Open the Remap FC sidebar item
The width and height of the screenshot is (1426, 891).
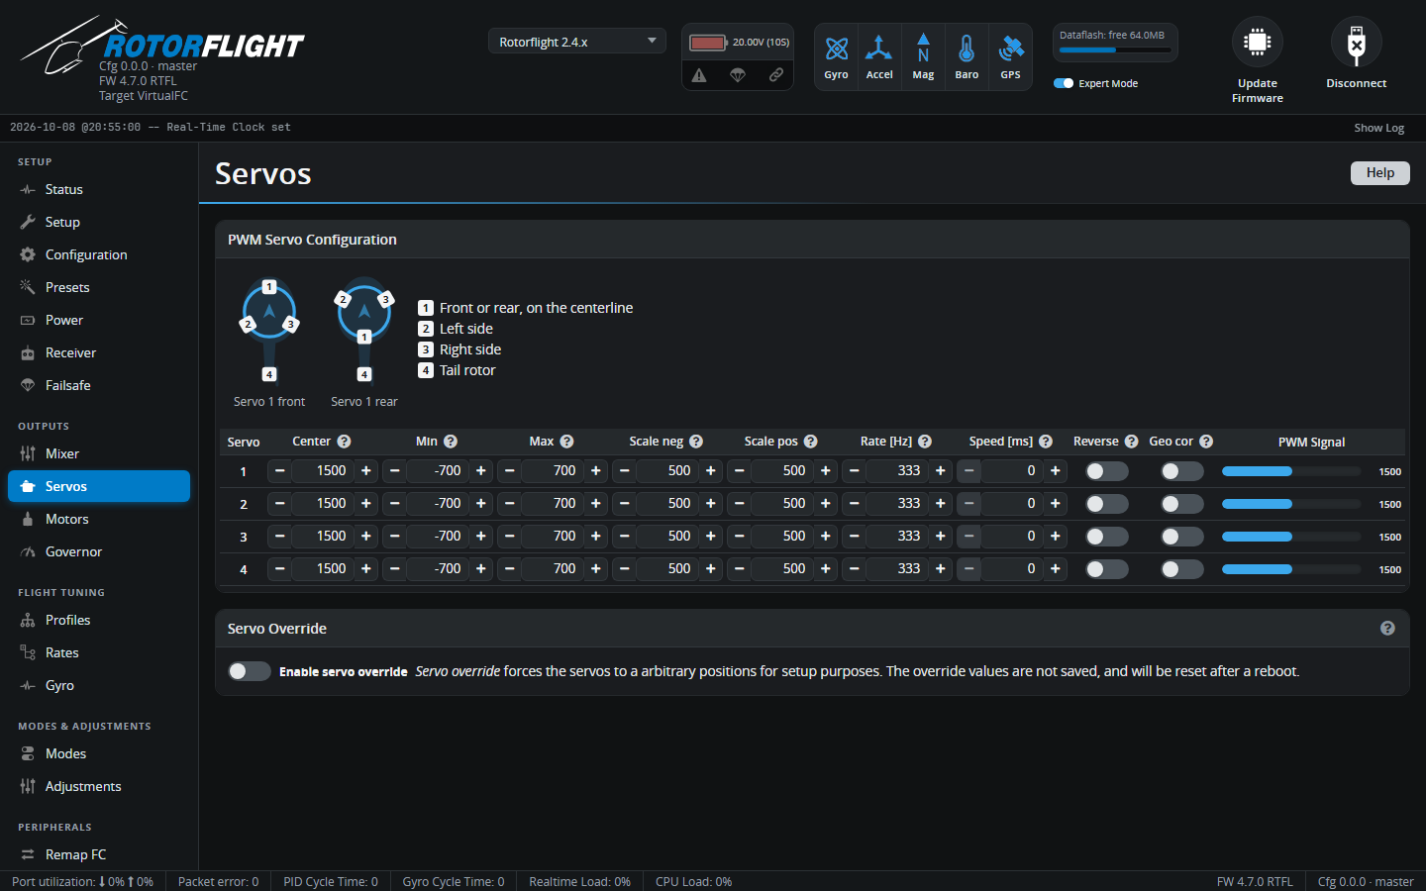(x=99, y=854)
